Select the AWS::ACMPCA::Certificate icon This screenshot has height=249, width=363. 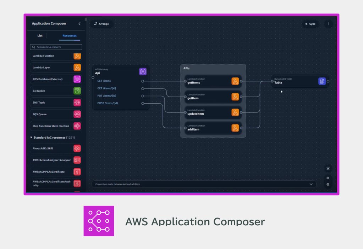(77, 172)
